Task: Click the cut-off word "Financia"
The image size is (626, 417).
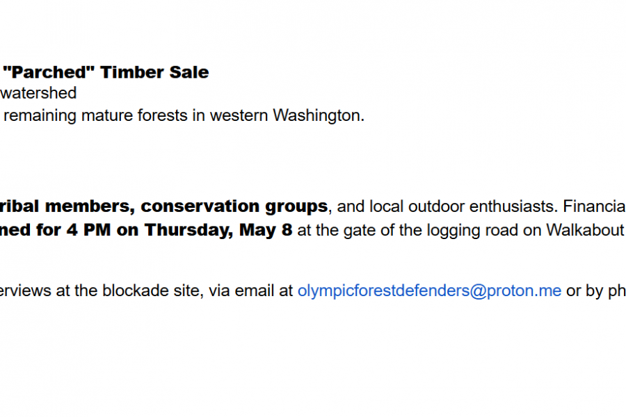Action: point(593,206)
